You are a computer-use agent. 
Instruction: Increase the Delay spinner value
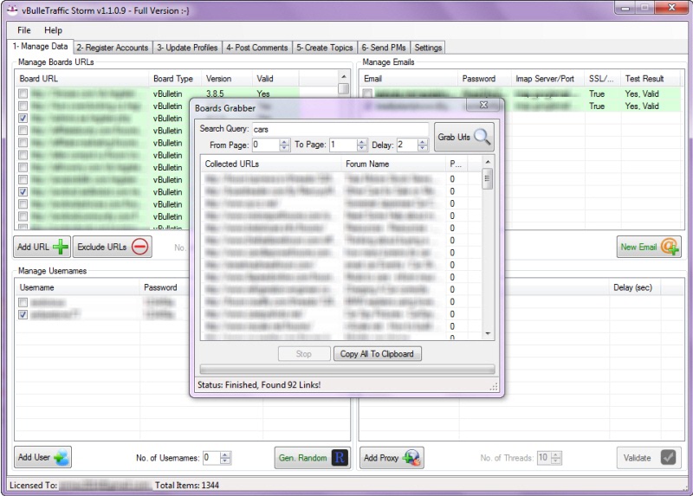424,142
